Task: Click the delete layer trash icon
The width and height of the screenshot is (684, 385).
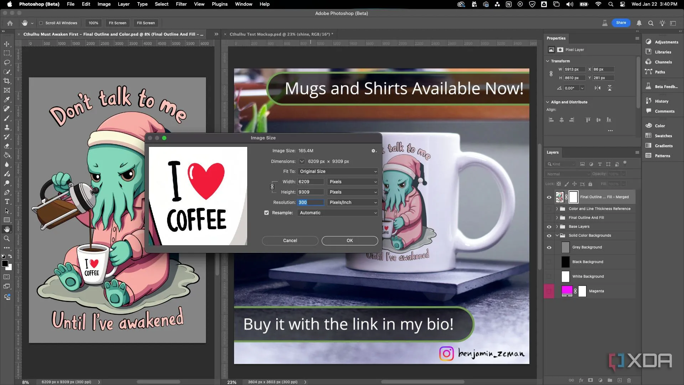Action: (629, 380)
